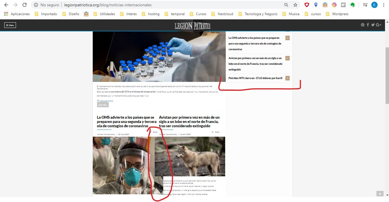Image resolution: width=389 pixels, height=202 pixels.
Task: Expand the Avistan lobo sidebar item
Action: [x=287, y=58]
